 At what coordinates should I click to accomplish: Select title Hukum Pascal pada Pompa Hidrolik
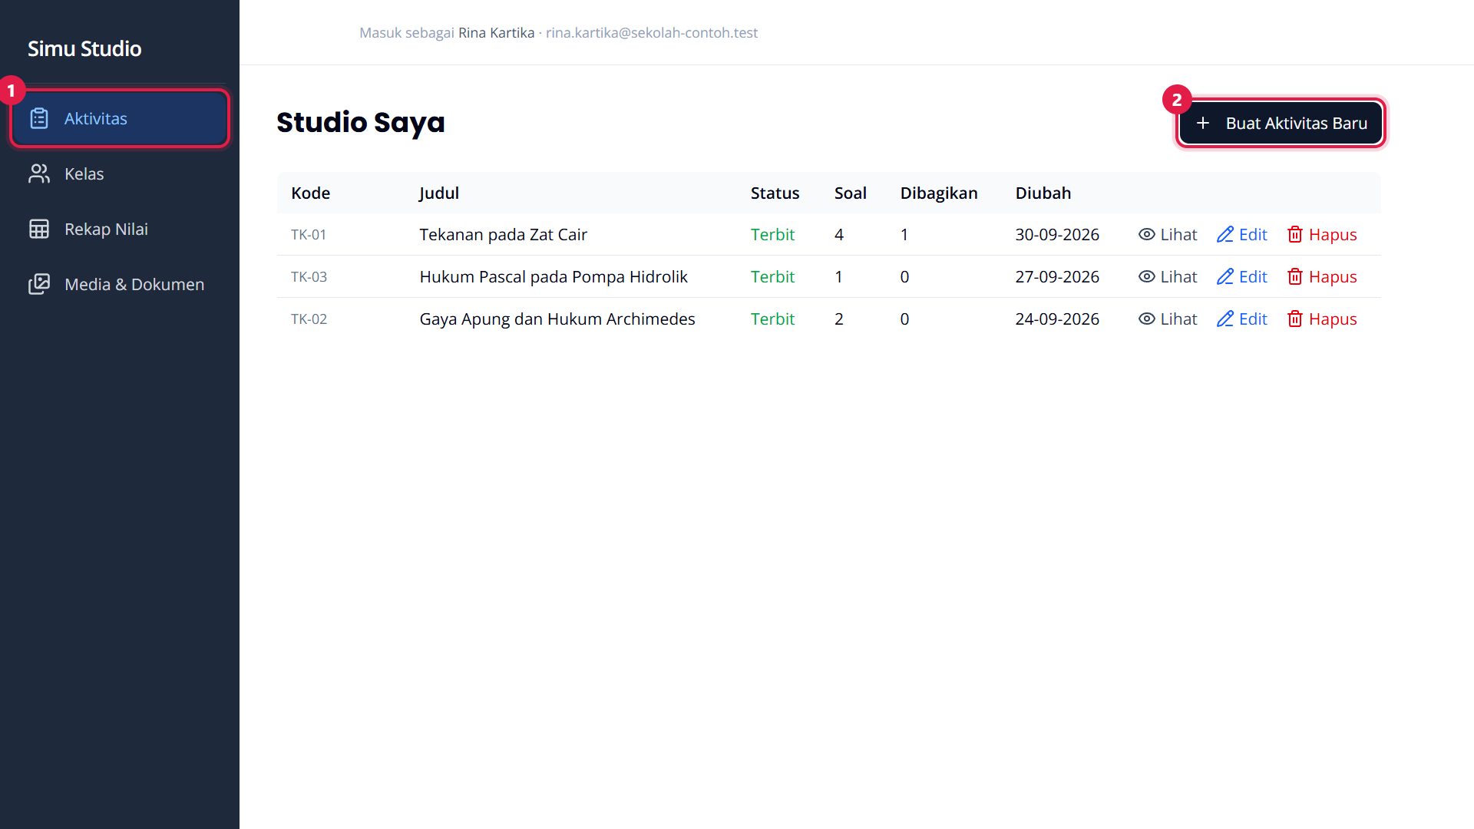click(x=554, y=276)
